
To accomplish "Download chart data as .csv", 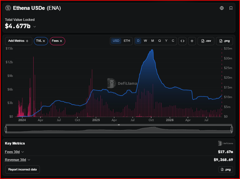I will point(206,41).
